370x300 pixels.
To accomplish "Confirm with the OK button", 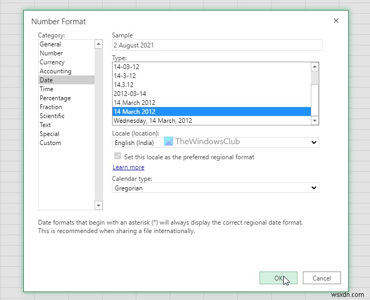I will click(x=279, y=278).
